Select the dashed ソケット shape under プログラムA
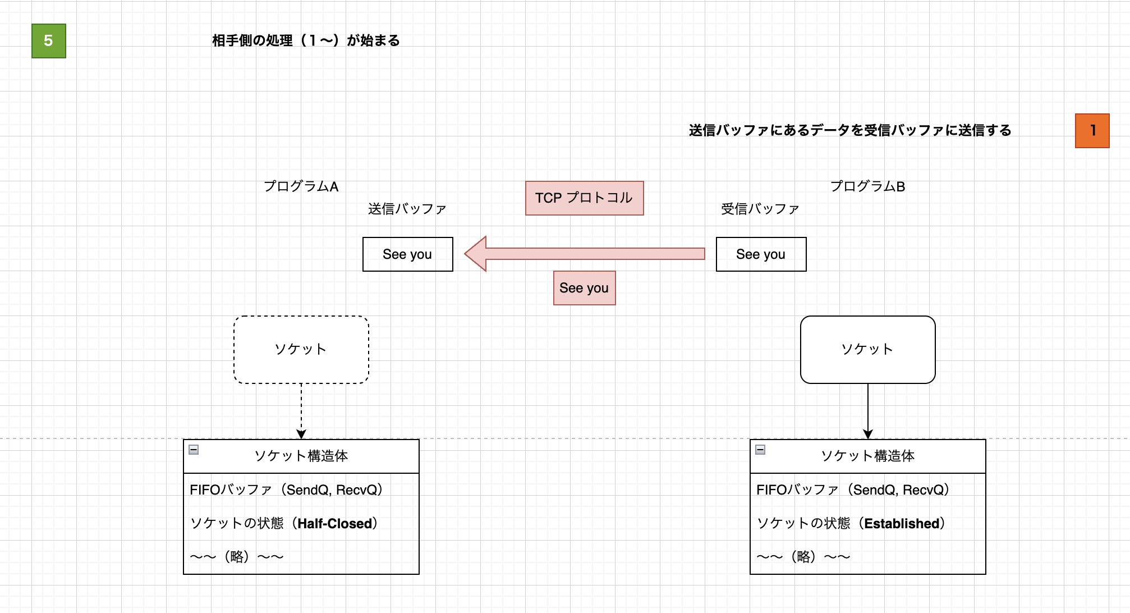Viewport: 1130px width, 613px height. pos(301,349)
